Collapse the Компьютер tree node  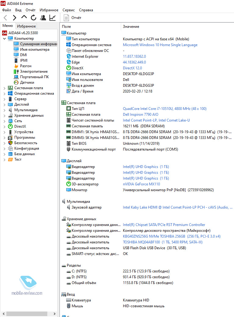(5, 38)
